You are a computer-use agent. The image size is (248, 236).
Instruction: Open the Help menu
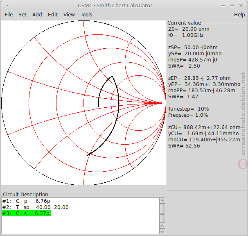(x=239, y=15)
